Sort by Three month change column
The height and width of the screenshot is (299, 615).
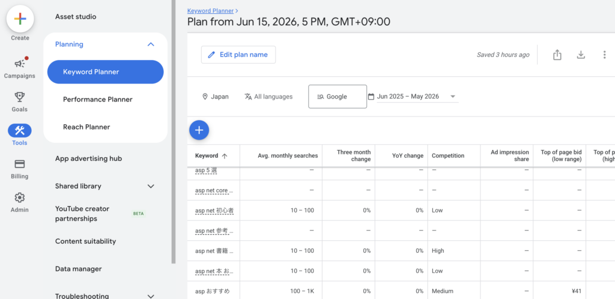pos(354,156)
